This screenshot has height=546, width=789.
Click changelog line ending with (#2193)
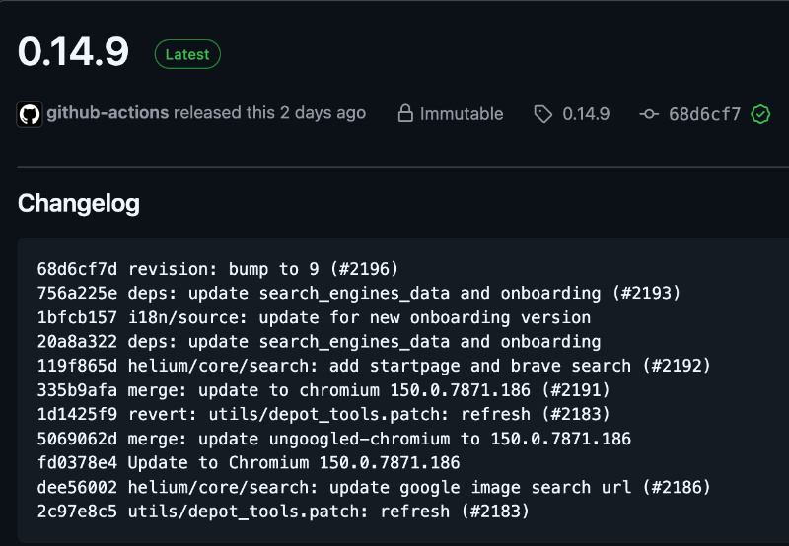(359, 293)
